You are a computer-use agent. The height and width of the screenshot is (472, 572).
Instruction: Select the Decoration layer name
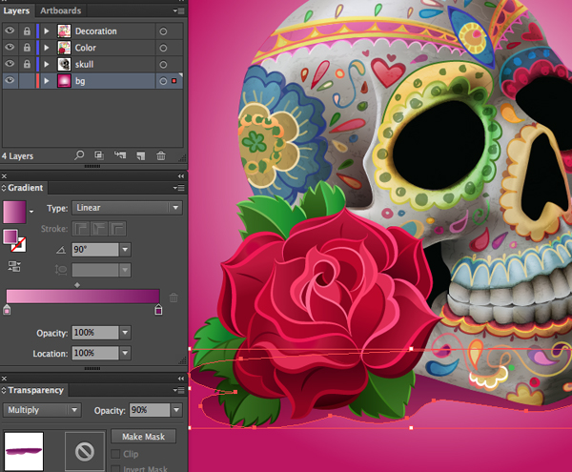point(96,31)
